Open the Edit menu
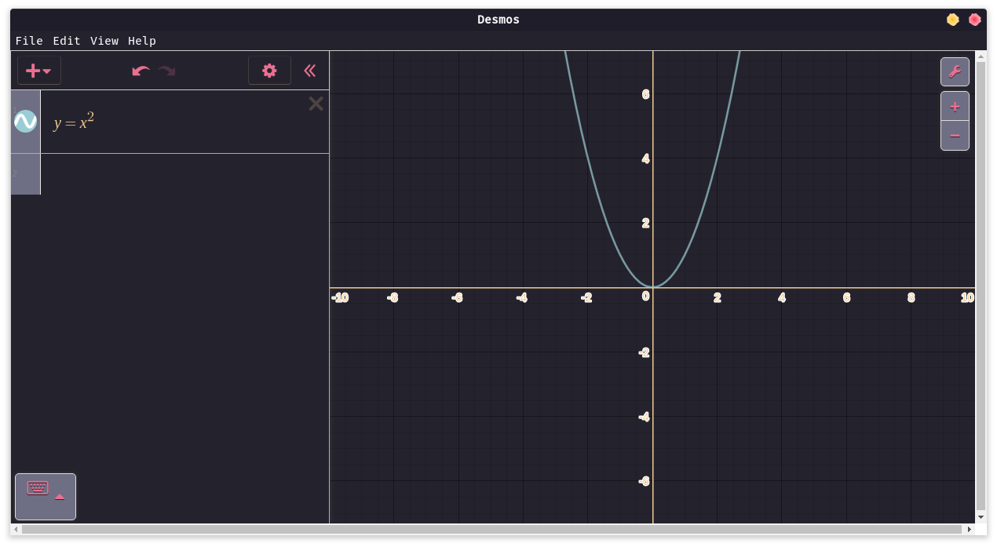This screenshot has height=547, width=997. (66, 41)
